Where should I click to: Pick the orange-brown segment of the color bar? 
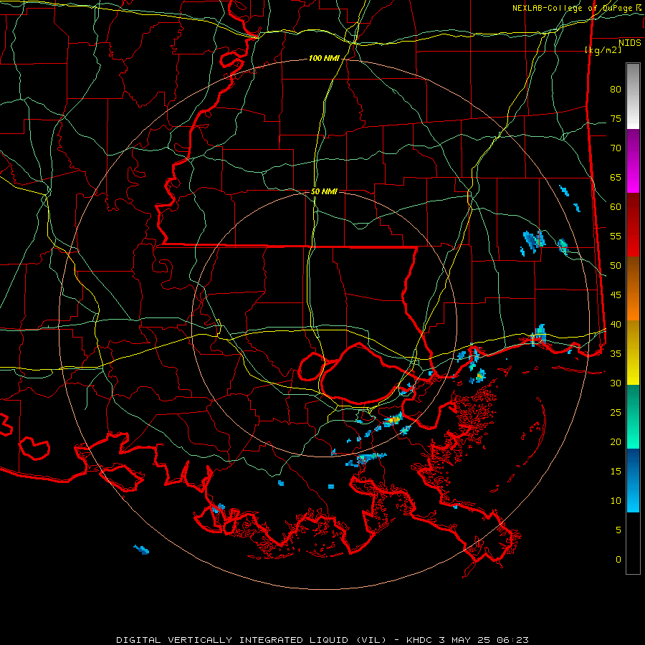(x=633, y=288)
